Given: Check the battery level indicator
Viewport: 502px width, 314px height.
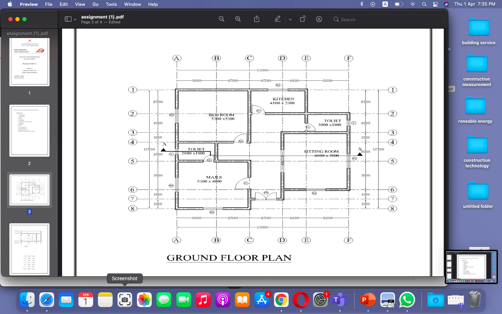Looking at the screenshot, I should point(398,4).
